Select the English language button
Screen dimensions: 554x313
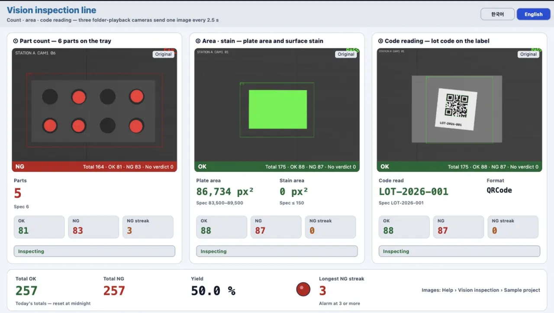coord(534,14)
